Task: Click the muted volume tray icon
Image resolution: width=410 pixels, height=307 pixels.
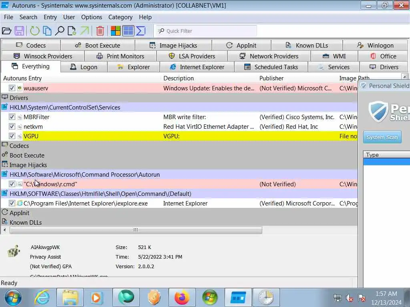Action: click(x=349, y=298)
